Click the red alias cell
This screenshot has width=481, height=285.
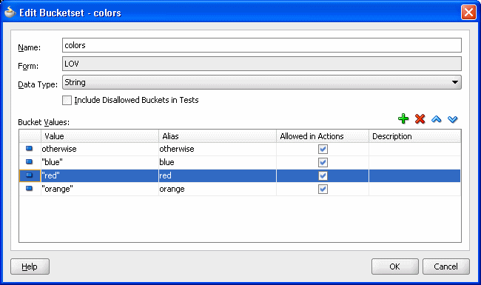coord(218,175)
